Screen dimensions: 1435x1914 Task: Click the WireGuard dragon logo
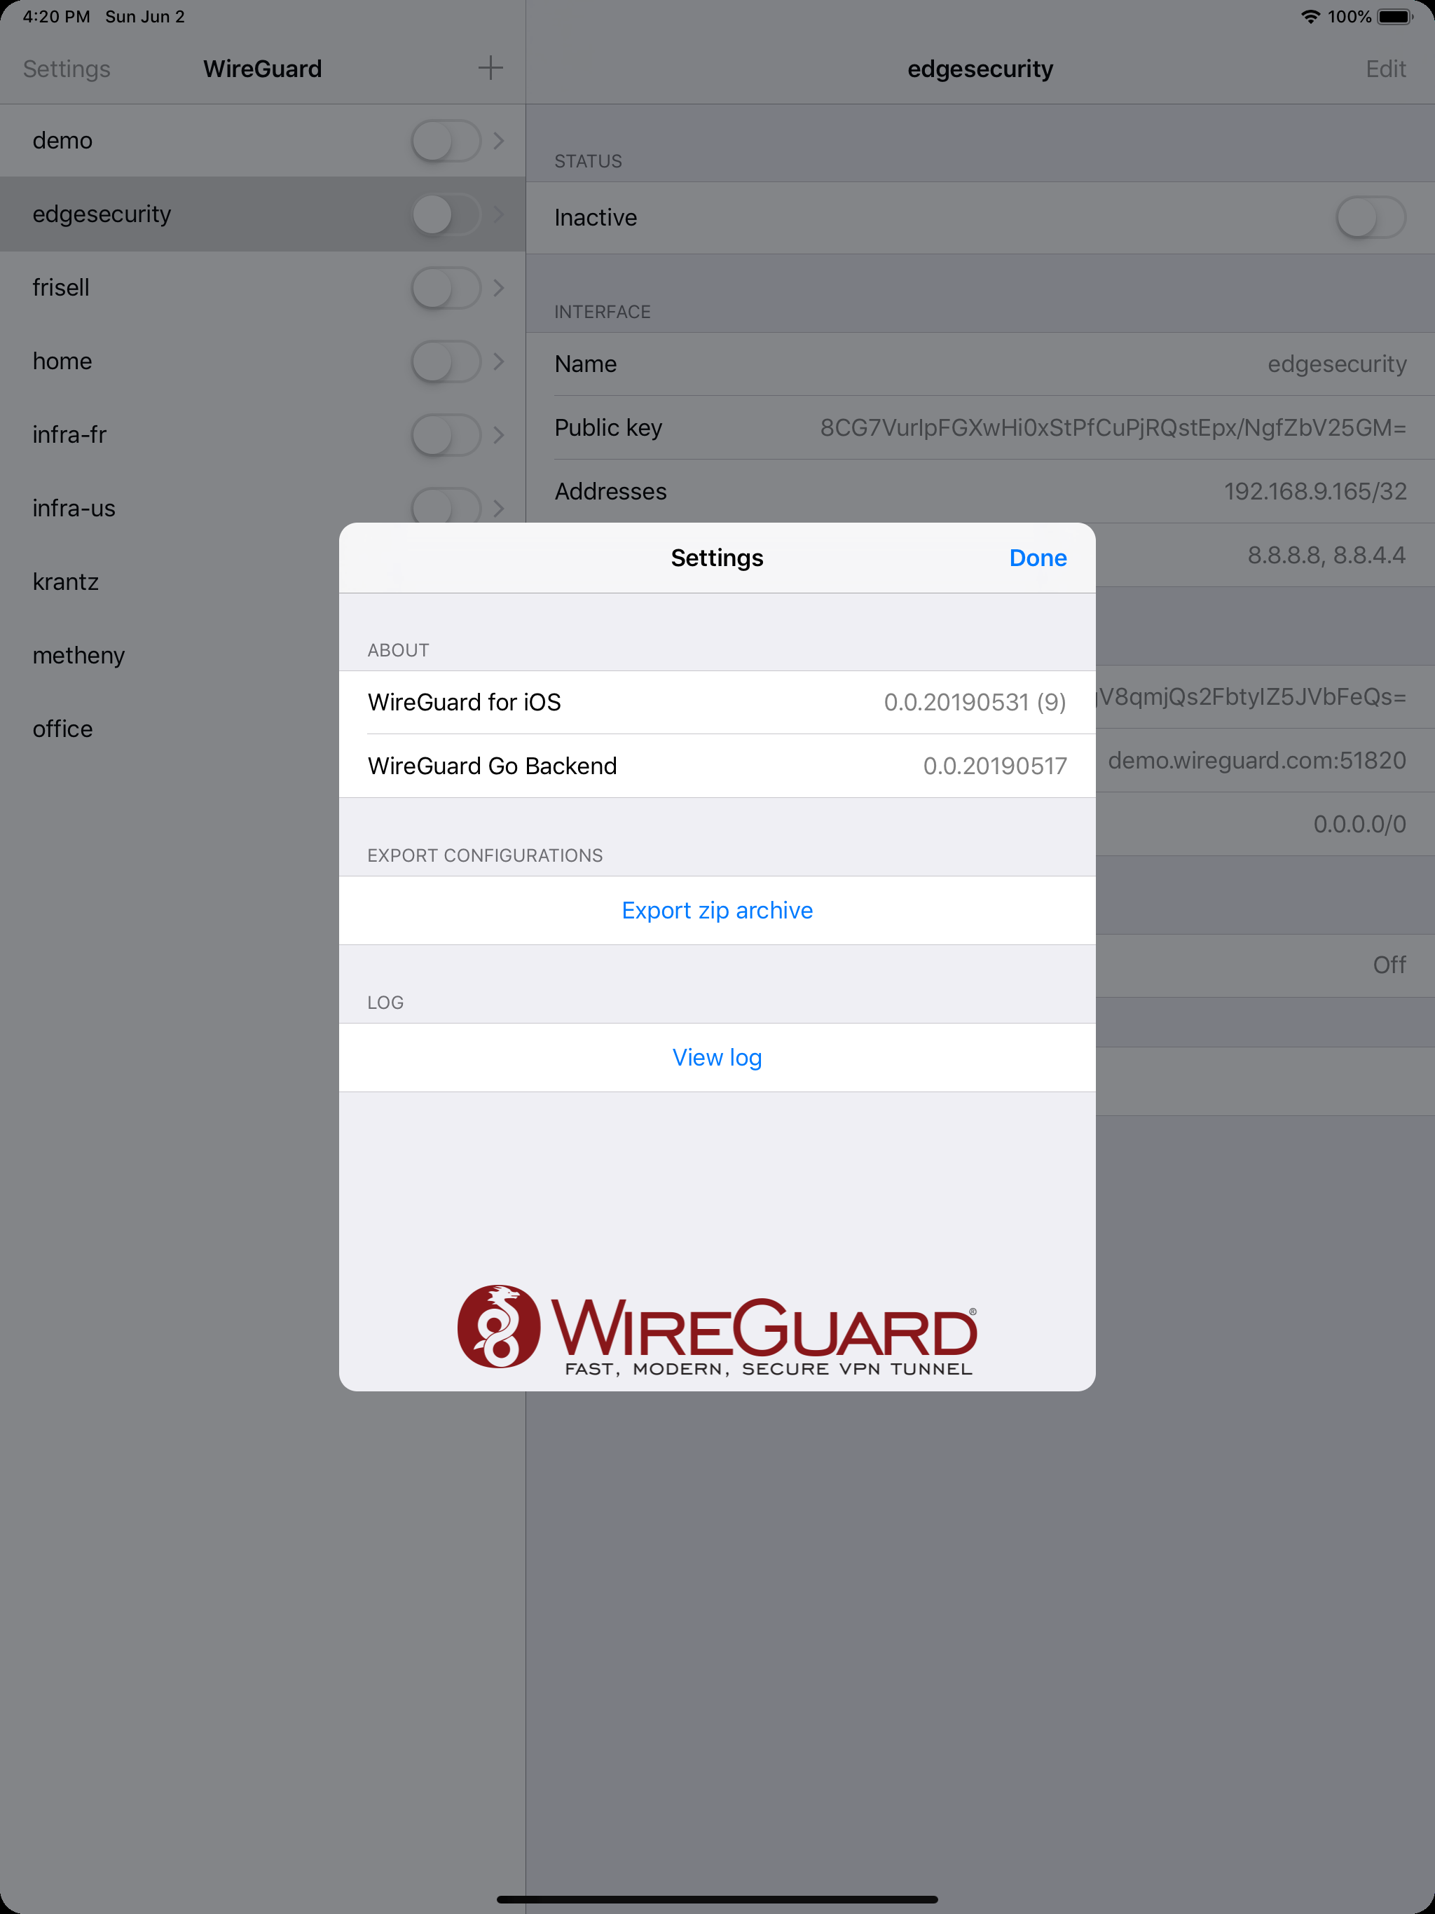(x=498, y=1326)
